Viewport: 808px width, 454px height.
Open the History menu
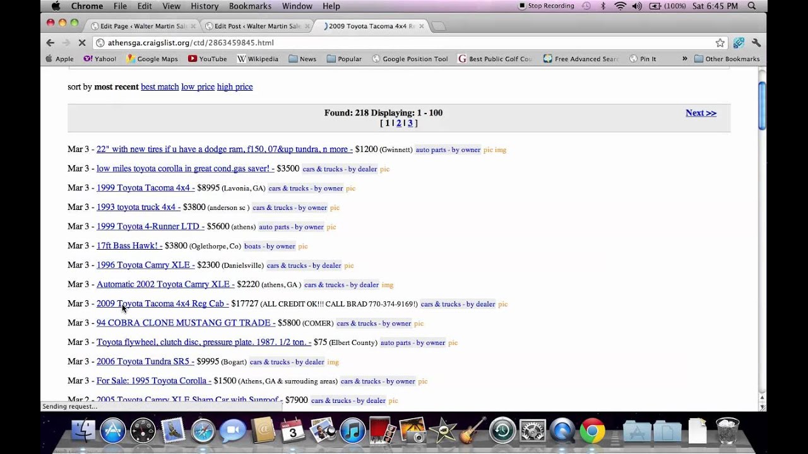(205, 6)
